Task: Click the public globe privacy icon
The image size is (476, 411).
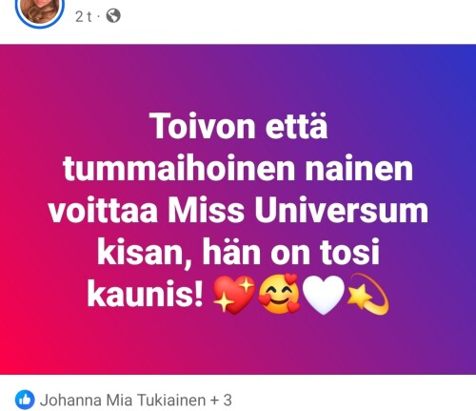Action: 113,16
